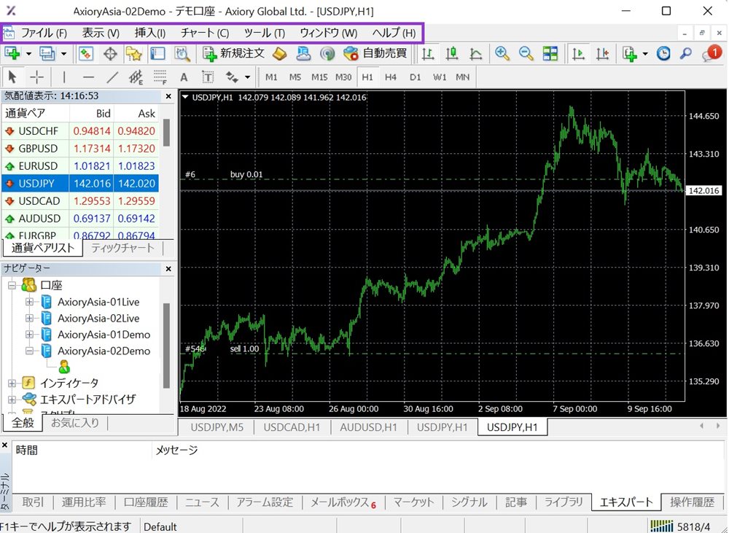Open the Profiles dropdown arrow

pos(63,54)
